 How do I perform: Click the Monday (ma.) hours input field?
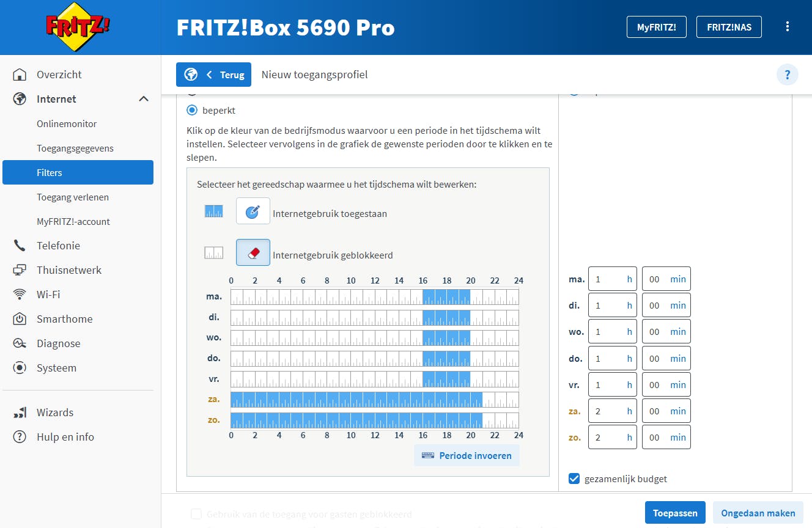[613, 279]
